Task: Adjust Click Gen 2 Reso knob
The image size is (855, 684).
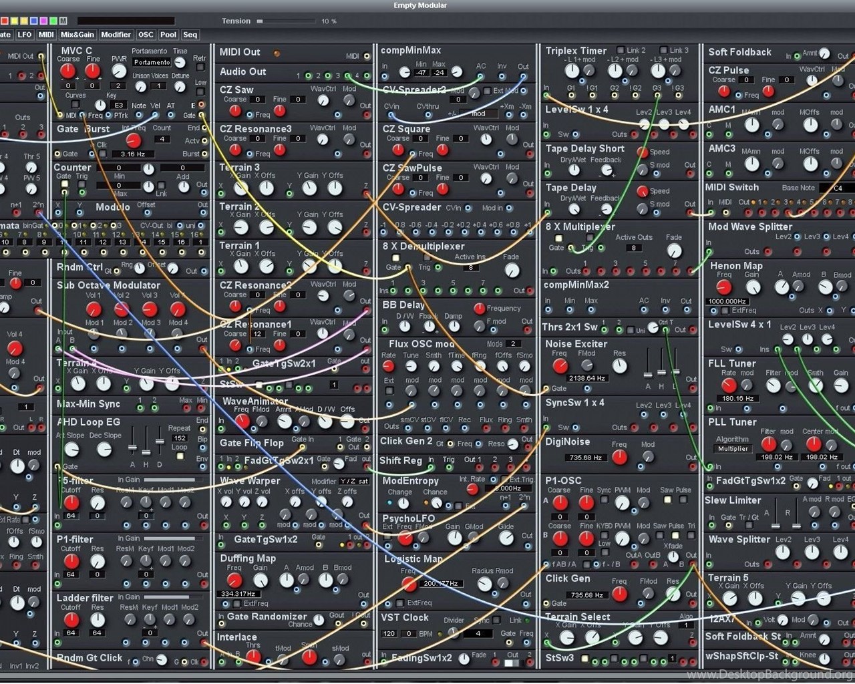Action: (512, 444)
